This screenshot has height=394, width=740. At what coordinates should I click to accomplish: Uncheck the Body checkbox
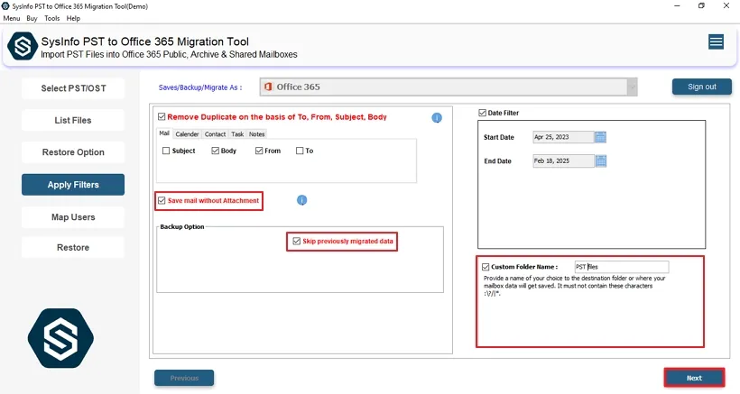tap(216, 151)
